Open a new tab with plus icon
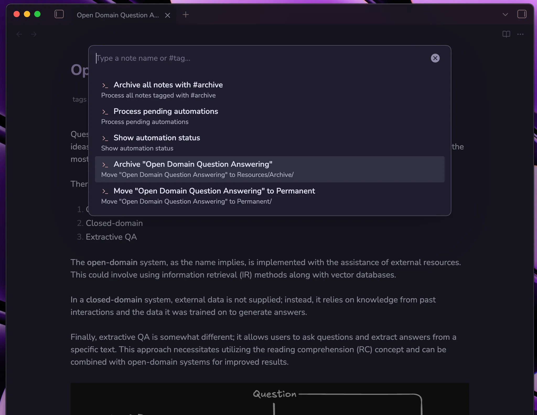This screenshot has height=415, width=537. coord(186,15)
